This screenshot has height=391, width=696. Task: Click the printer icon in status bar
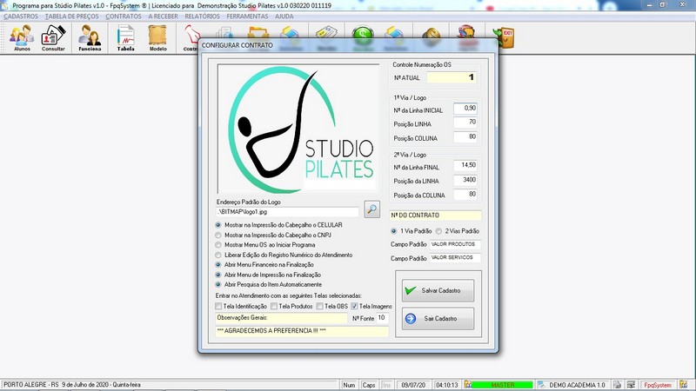tap(617, 385)
